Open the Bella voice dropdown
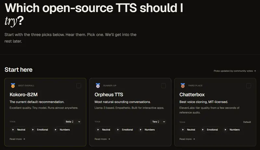Image resolution: width=260 pixels, height=150 pixels. coord(72,122)
